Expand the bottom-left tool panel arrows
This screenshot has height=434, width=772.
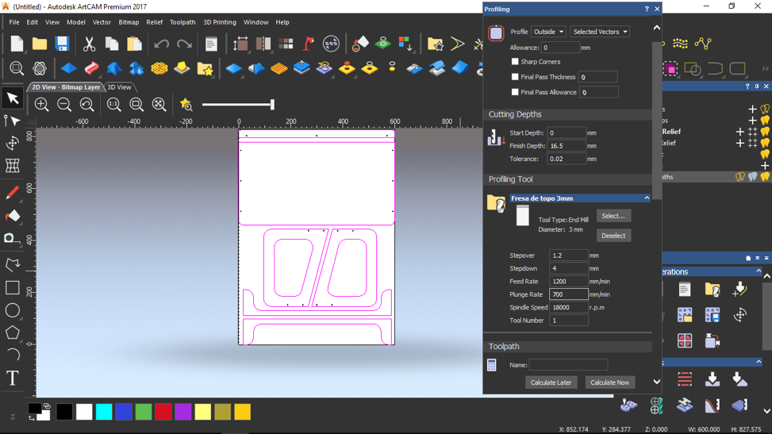(x=13, y=417)
